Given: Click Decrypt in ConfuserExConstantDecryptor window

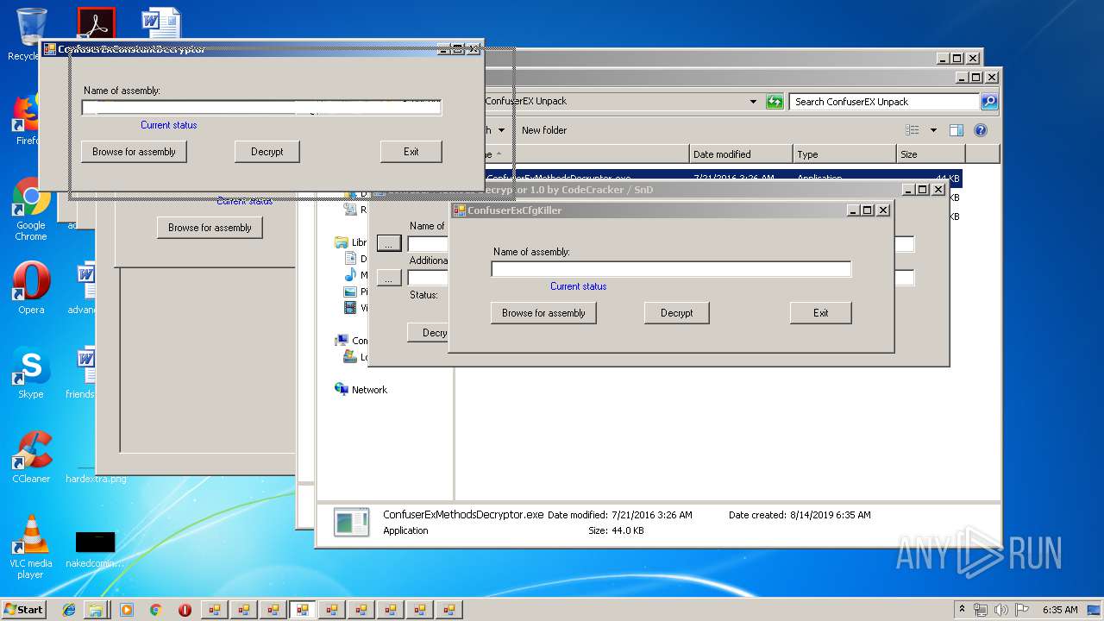Looking at the screenshot, I should pyautogui.click(x=267, y=152).
